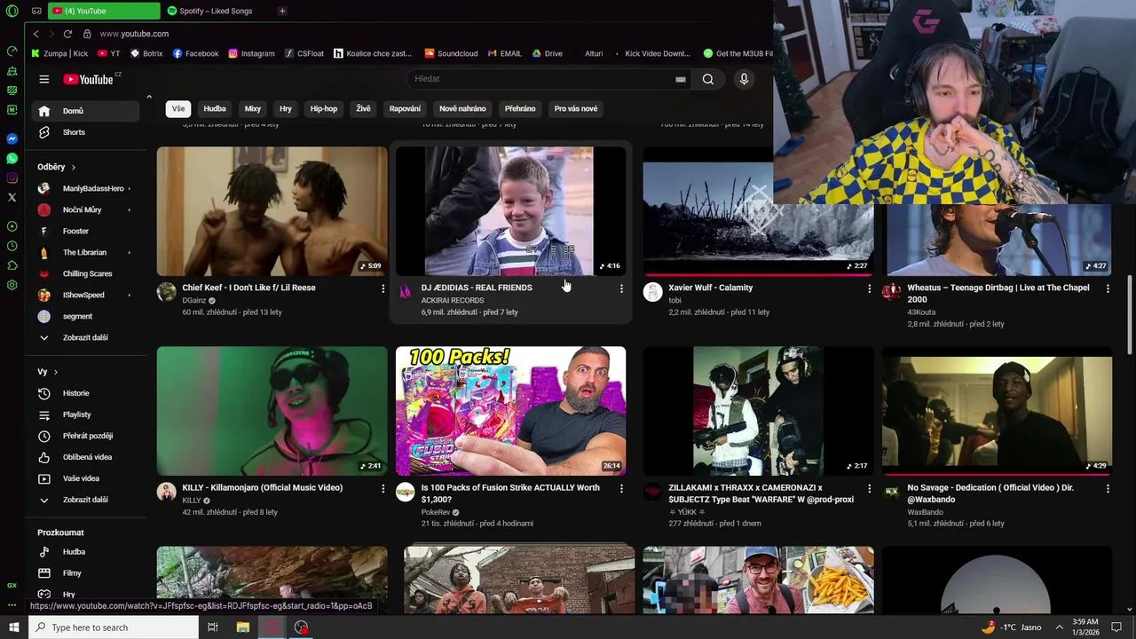Open No Savage Dedication video thumbnail

[x=997, y=411]
